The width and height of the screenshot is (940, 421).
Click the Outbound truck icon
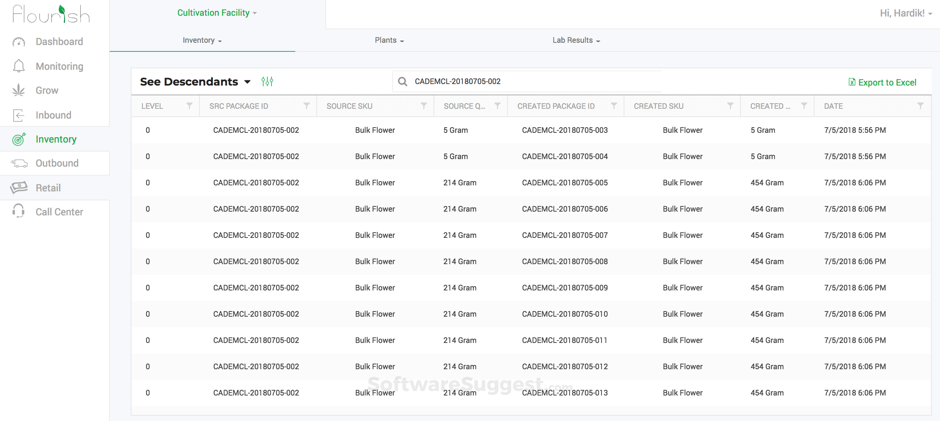[x=19, y=163]
